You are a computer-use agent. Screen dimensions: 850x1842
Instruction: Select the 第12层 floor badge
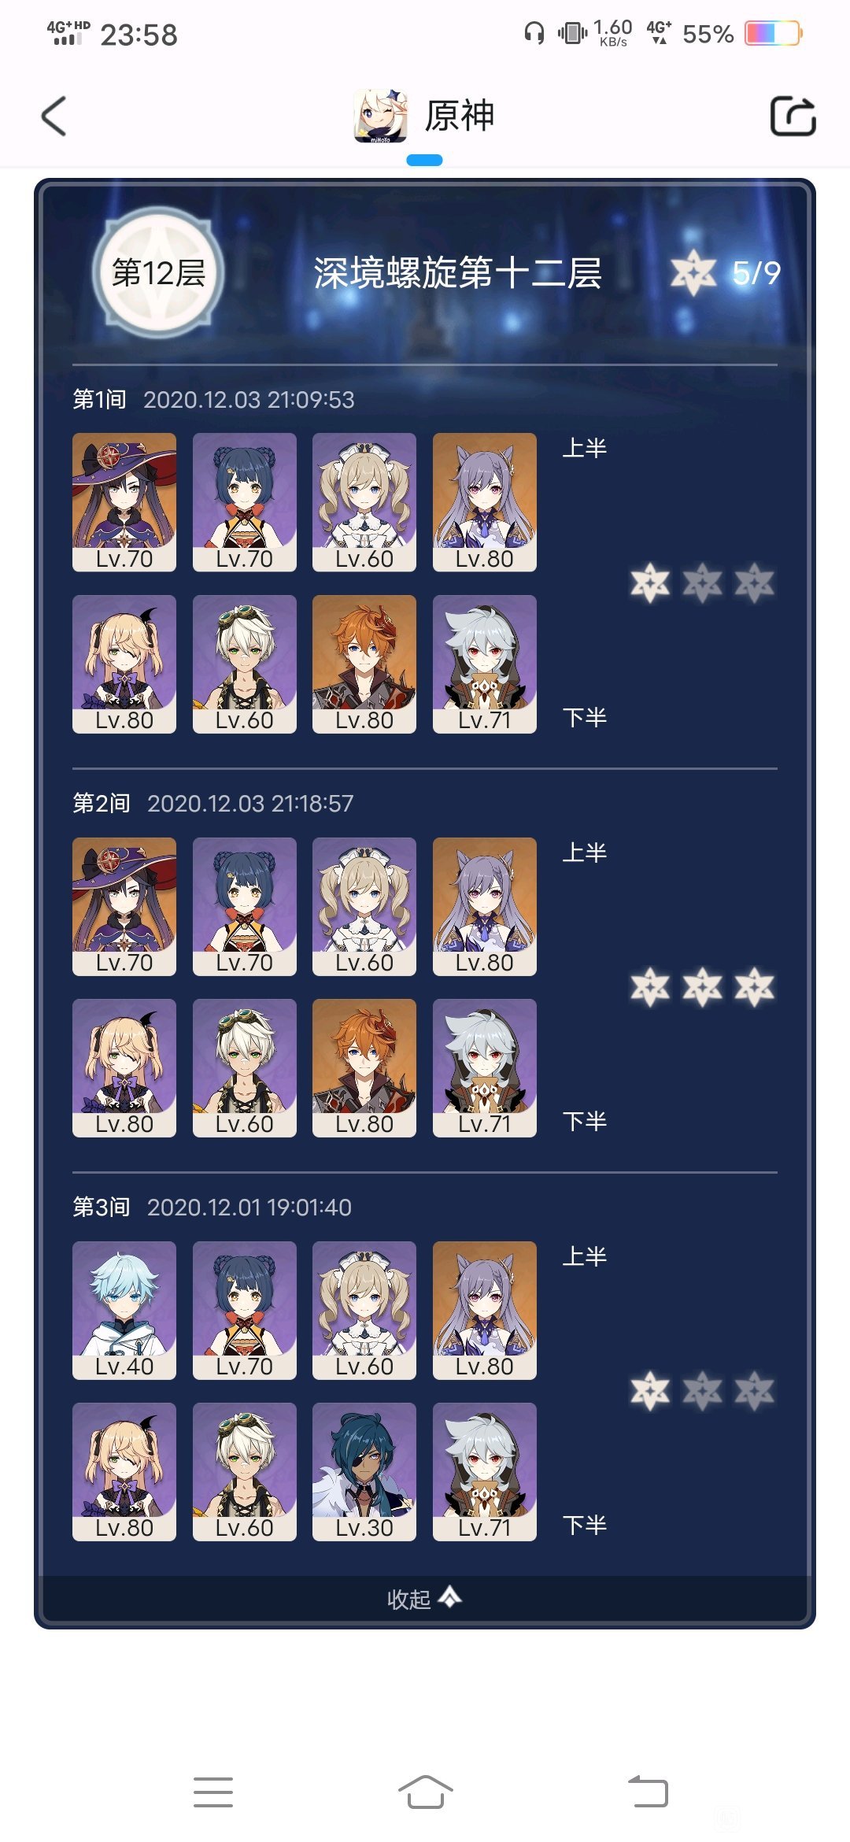pyautogui.click(x=159, y=272)
